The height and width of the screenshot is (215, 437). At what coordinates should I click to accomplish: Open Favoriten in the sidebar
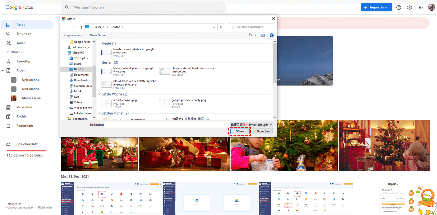click(x=24, y=61)
